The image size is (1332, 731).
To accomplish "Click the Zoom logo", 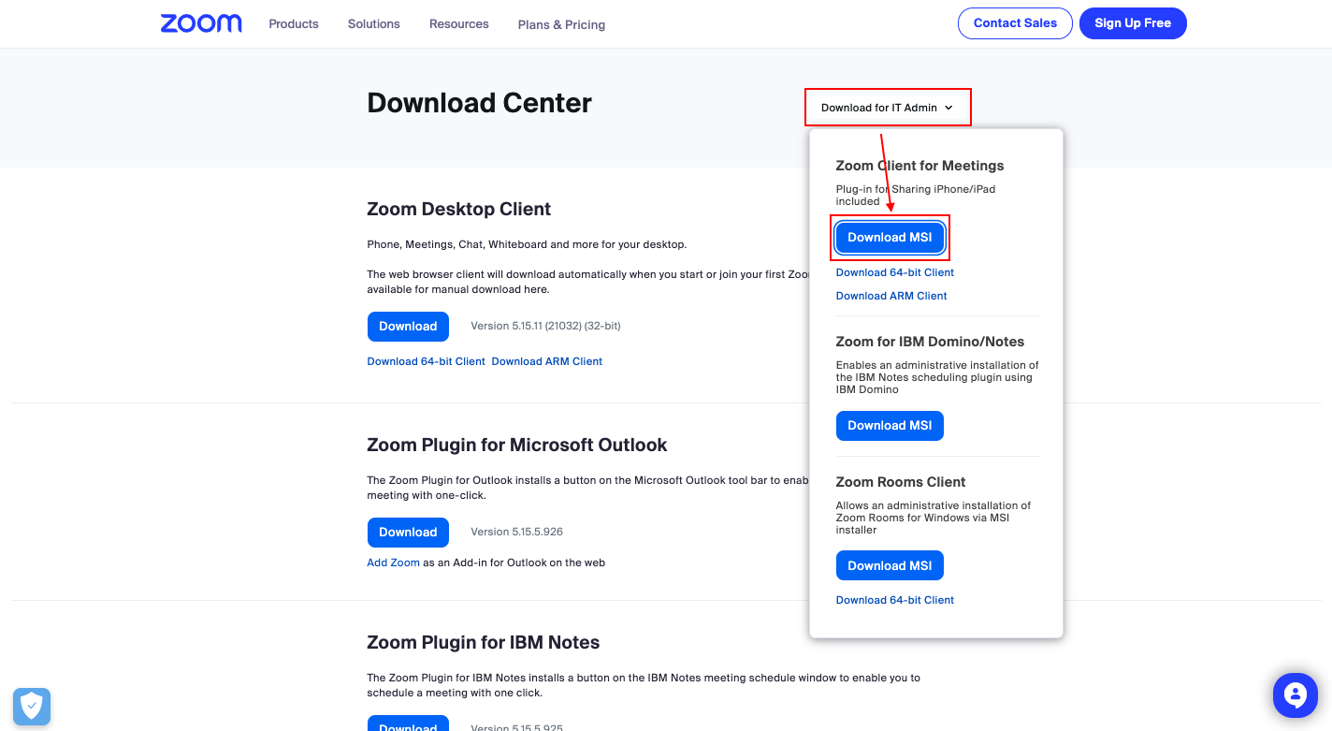I will pyautogui.click(x=201, y=23).
